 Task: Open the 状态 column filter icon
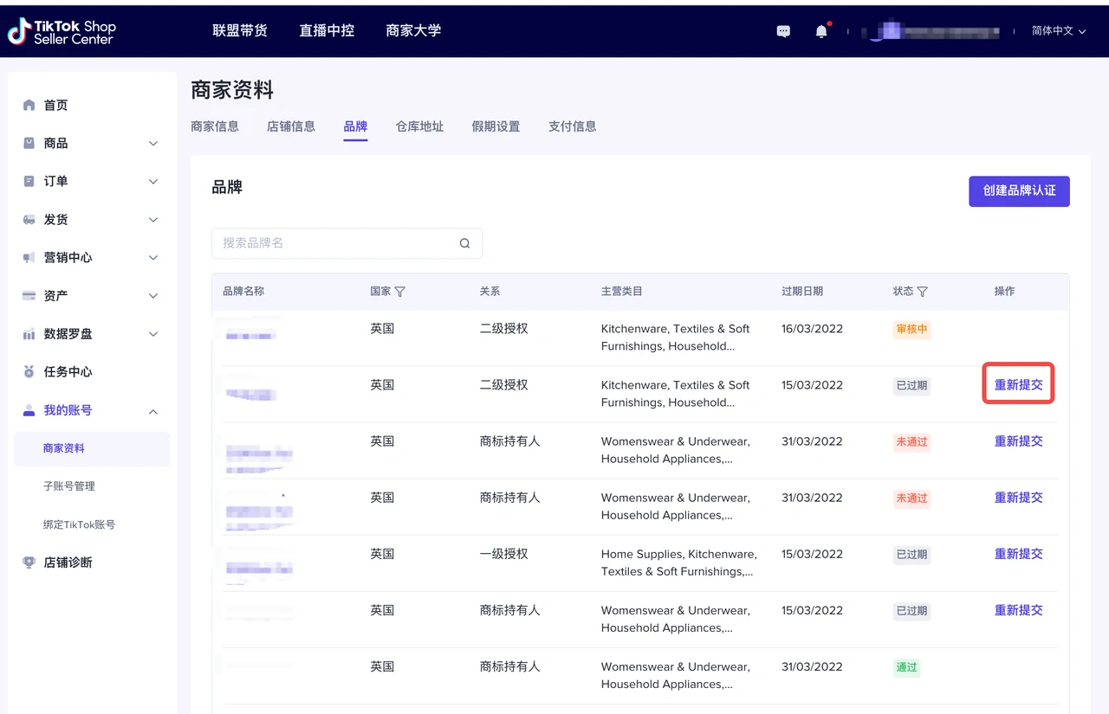tap(922, 292)
